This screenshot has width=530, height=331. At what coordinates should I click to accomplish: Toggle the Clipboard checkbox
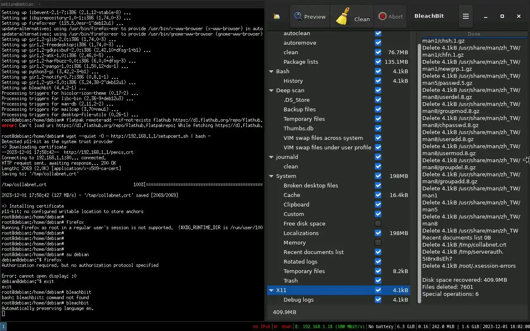coord(378,204)
